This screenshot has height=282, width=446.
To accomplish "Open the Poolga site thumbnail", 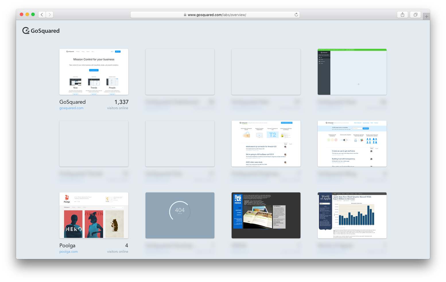I will [x=94, y=215].
